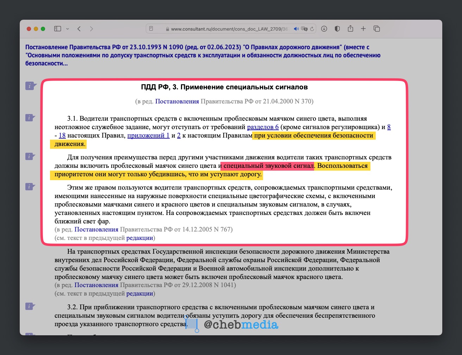Follow the '18' link before 'настоящих Правил'

(x=62, y=135)
